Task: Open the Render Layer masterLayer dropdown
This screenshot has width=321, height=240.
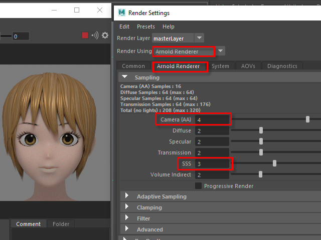Action: pyautogui.click(x=199, y=38)
